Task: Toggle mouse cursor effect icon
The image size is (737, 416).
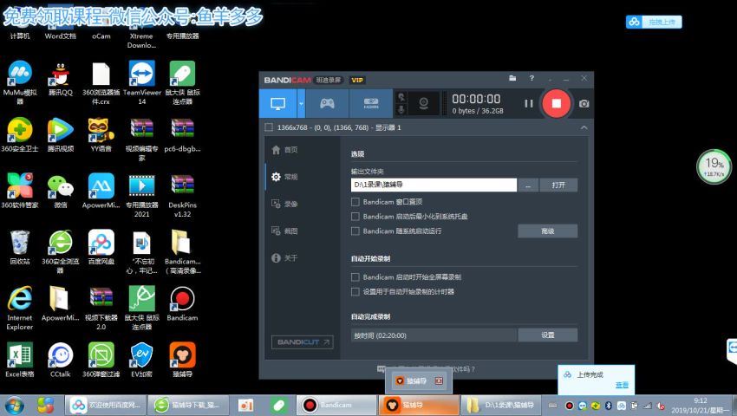Action: point(401,97)
